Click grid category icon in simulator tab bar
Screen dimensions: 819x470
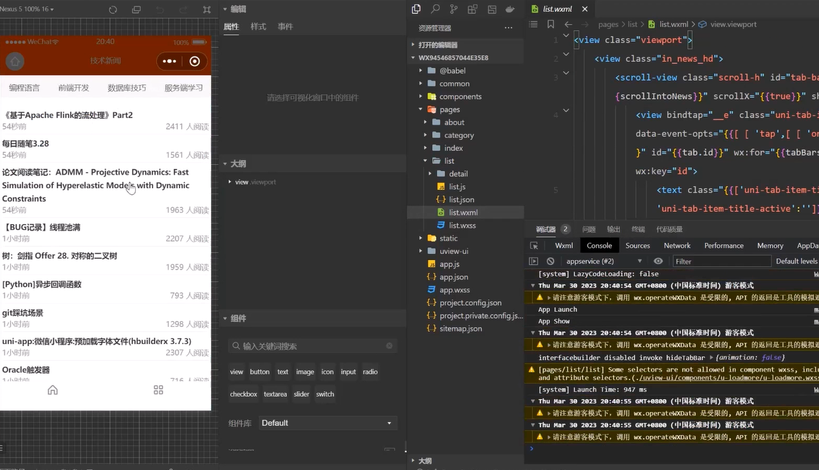(x=158, y=390)
